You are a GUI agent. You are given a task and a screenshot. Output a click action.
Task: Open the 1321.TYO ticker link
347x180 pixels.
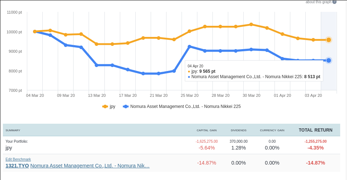click(17, 166)
